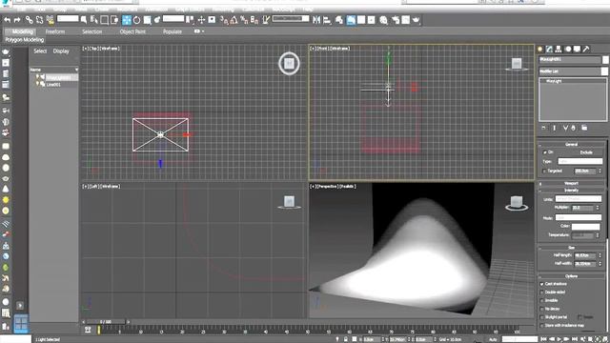Click the Pin Stack icon below modifier stack
Image resolution: width=610 pixels, height=343 pixels.
(544, 128)
